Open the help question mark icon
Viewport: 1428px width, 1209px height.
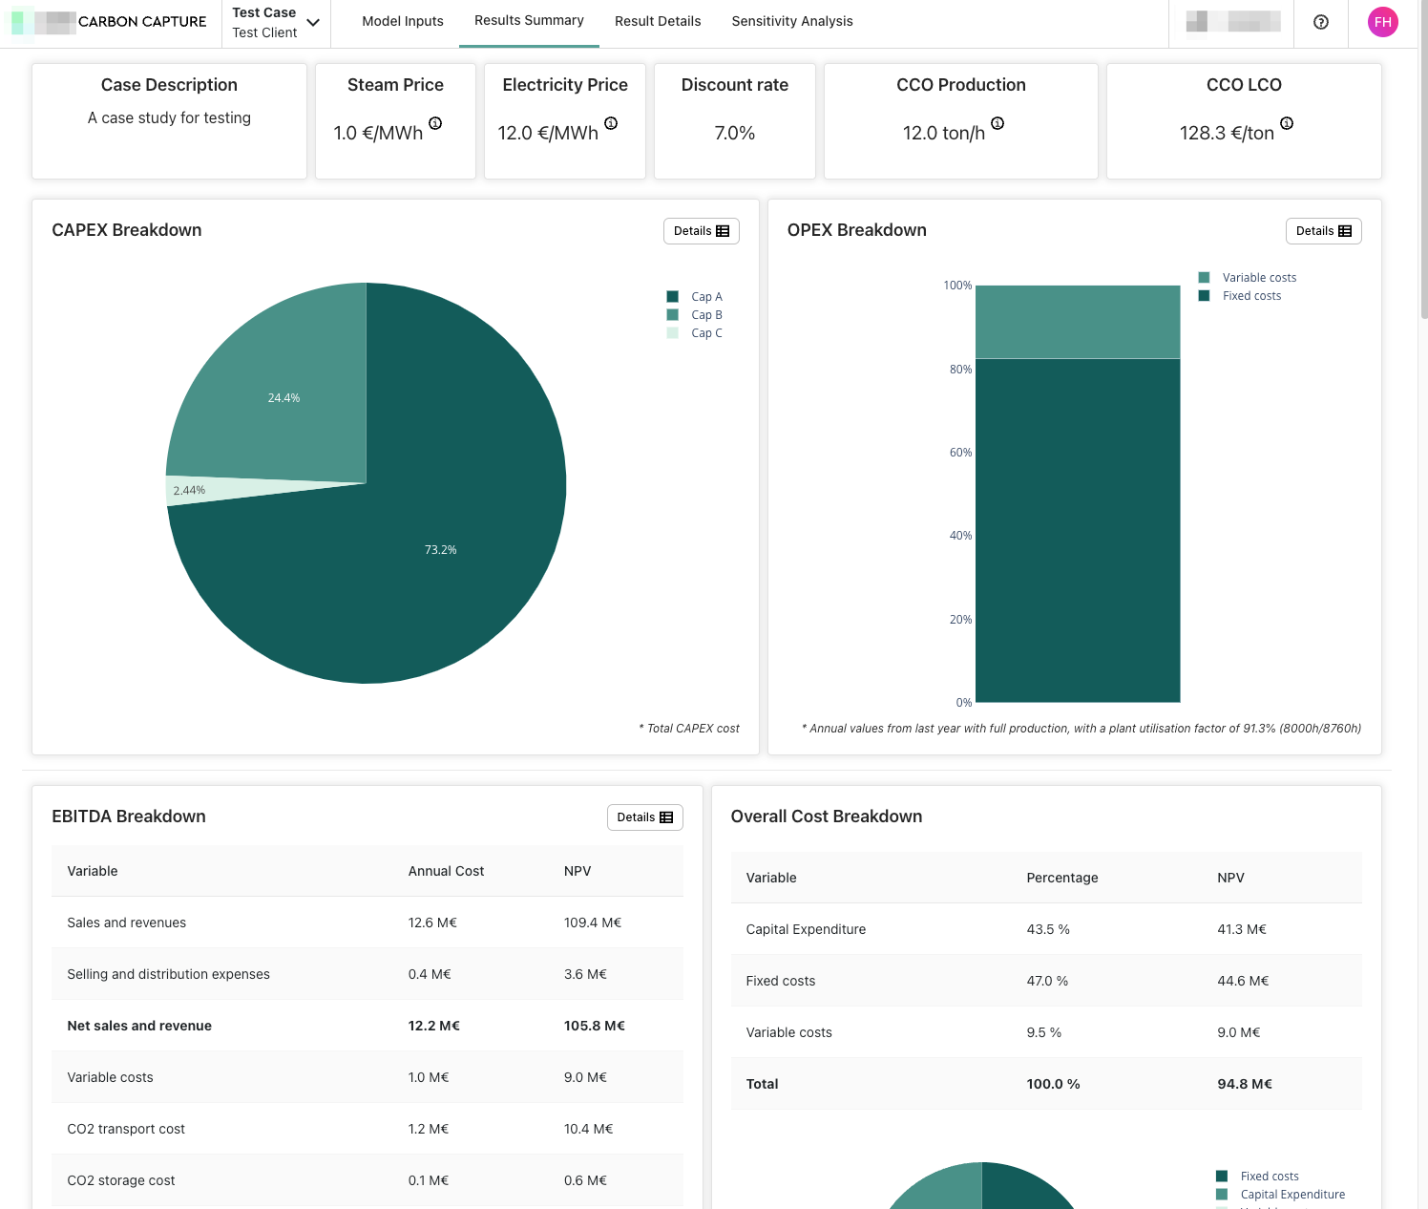[1321, 22]
